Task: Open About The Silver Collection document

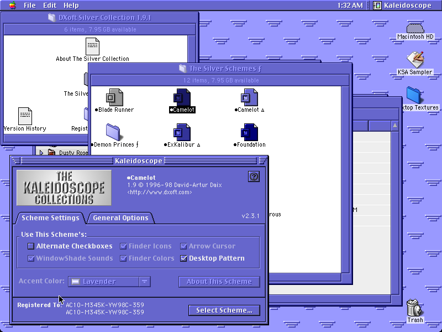Action: click(x=92, y=46)
